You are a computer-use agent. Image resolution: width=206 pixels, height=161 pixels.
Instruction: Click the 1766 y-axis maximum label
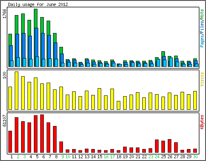pos(5,14)
